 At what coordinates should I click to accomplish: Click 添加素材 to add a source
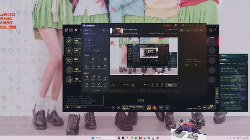[96, 51]
